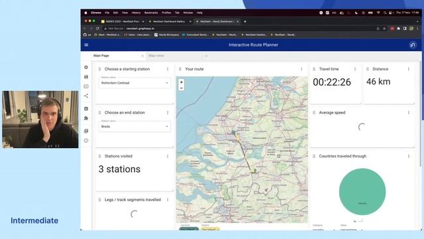Screen dimensions: 424x239
Task: Click the 46 km distance value
Action: 378,82
